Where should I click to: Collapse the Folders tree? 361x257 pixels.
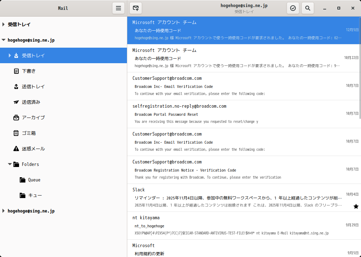pyautogui.click(x=10, y=165)
